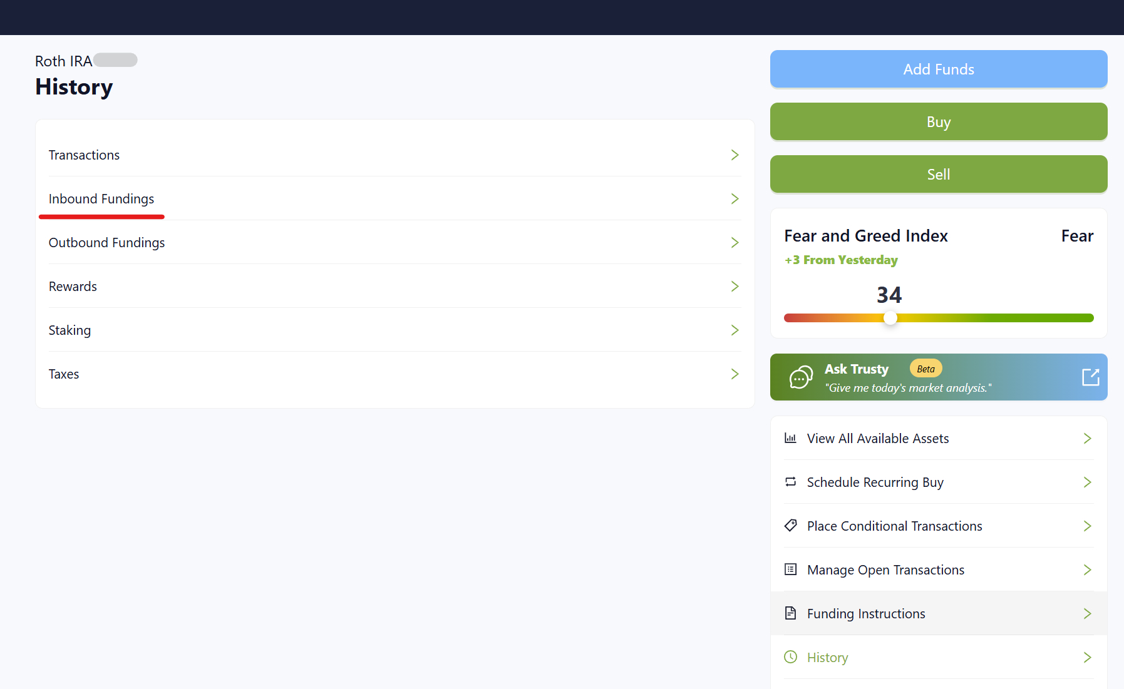This screenshot has width=1124, height=689.
Task: Open the Rewards history item
Action: pyautogui.click(x=73, y=287)
